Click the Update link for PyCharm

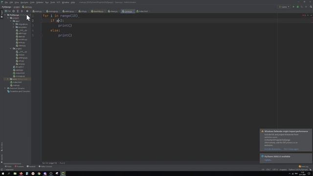click(x=268, y=160)
